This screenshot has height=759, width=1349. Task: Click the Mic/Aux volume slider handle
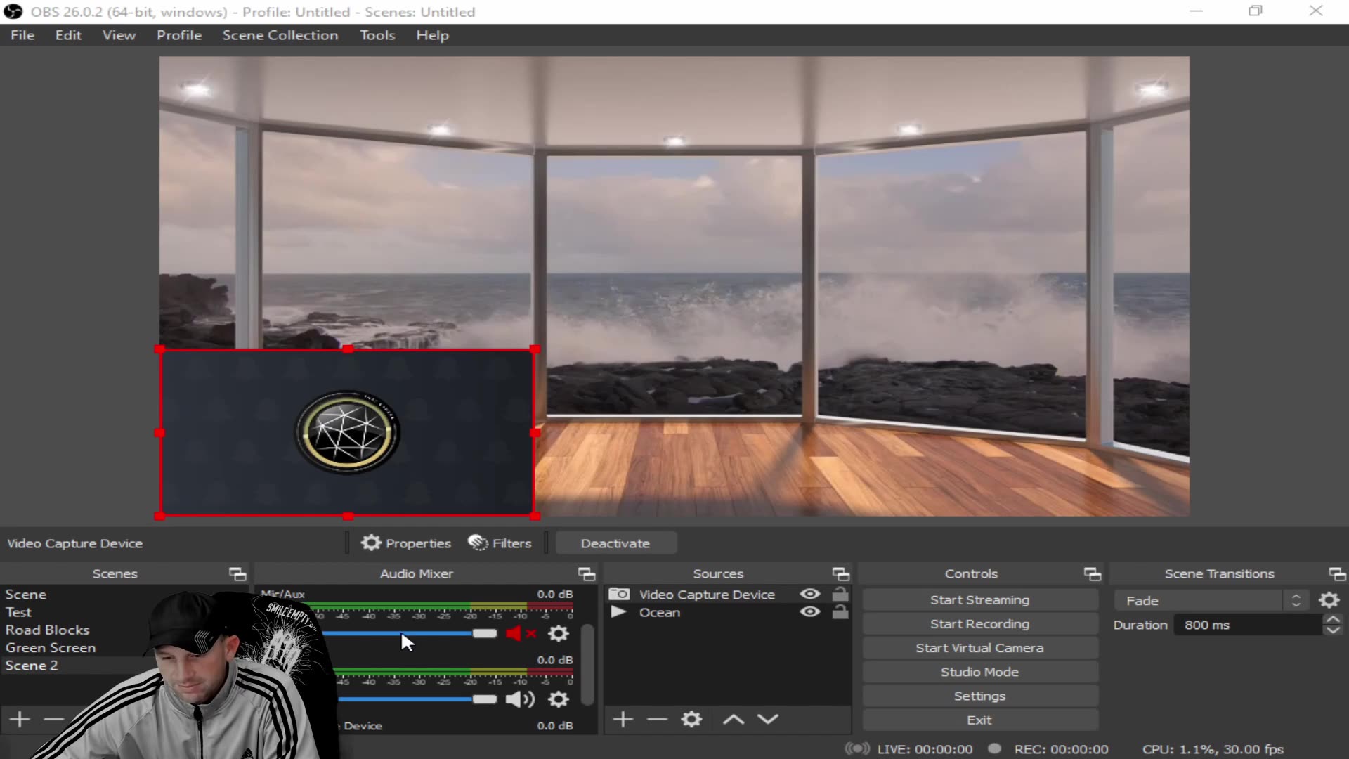485,633
